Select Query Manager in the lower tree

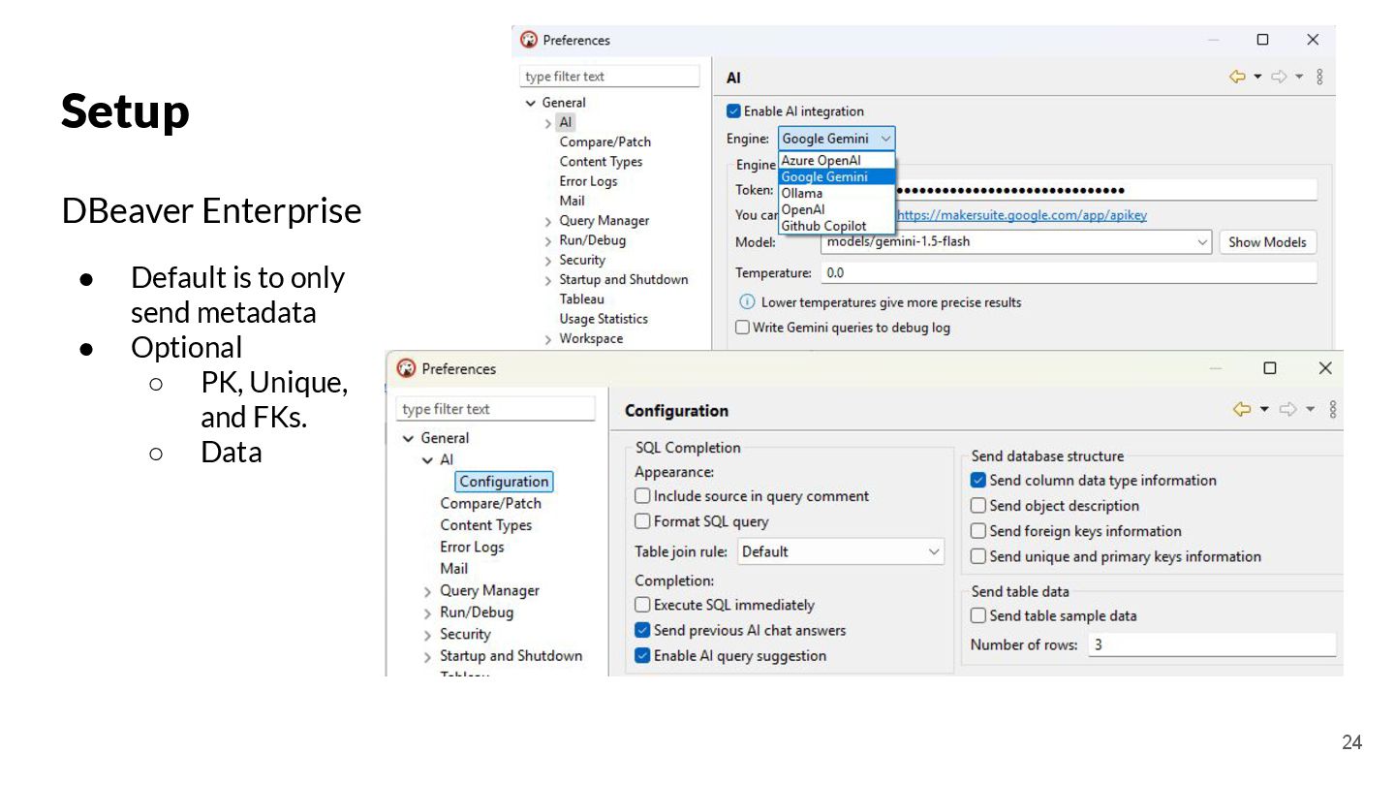(489, 590)
